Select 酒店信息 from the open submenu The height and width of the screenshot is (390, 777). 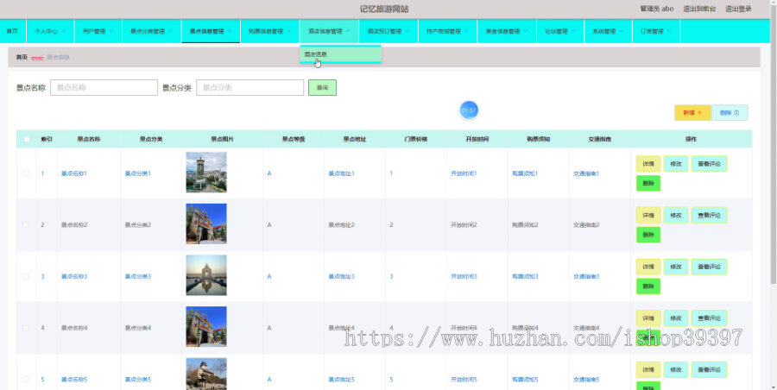(340, 54)
